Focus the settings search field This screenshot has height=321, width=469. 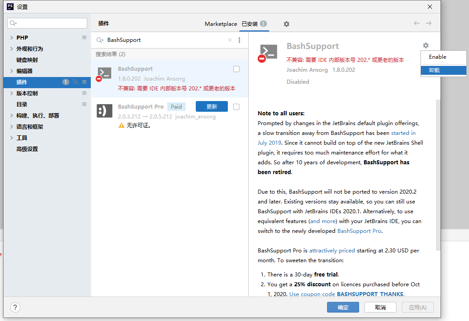pos(47,23)
